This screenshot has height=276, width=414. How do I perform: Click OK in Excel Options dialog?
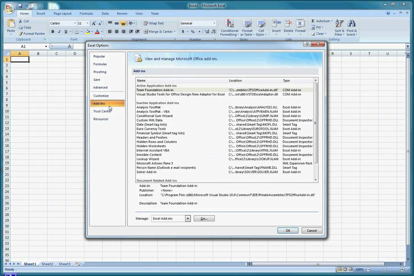[x=288, y=230]
